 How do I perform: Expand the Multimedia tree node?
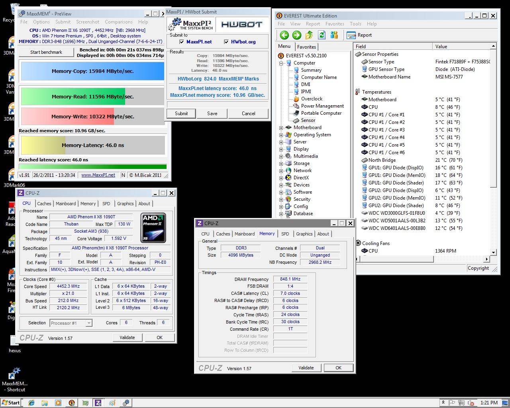coord(281,156)
